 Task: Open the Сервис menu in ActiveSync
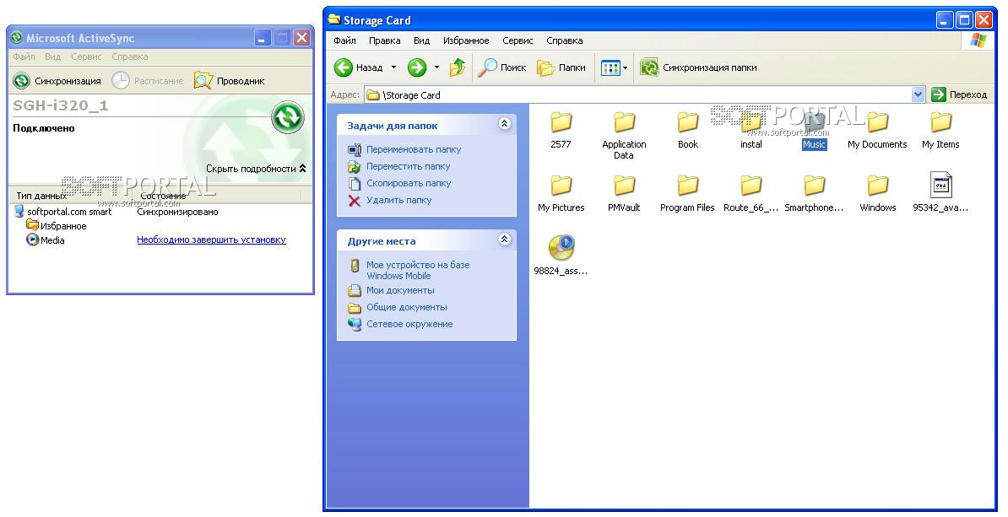tap(86, 57)
